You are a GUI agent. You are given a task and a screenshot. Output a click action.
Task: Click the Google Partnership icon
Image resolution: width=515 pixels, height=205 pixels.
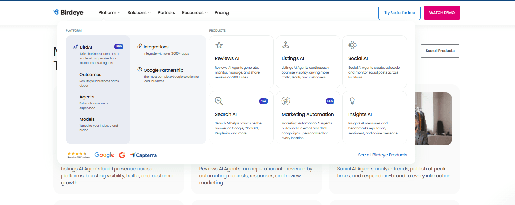pos(140,69)
